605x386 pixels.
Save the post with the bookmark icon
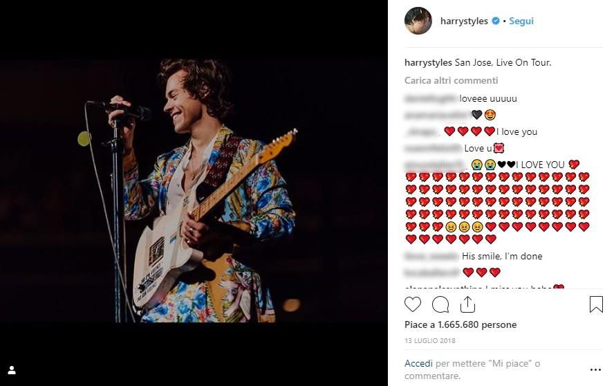tap(595, 304)
